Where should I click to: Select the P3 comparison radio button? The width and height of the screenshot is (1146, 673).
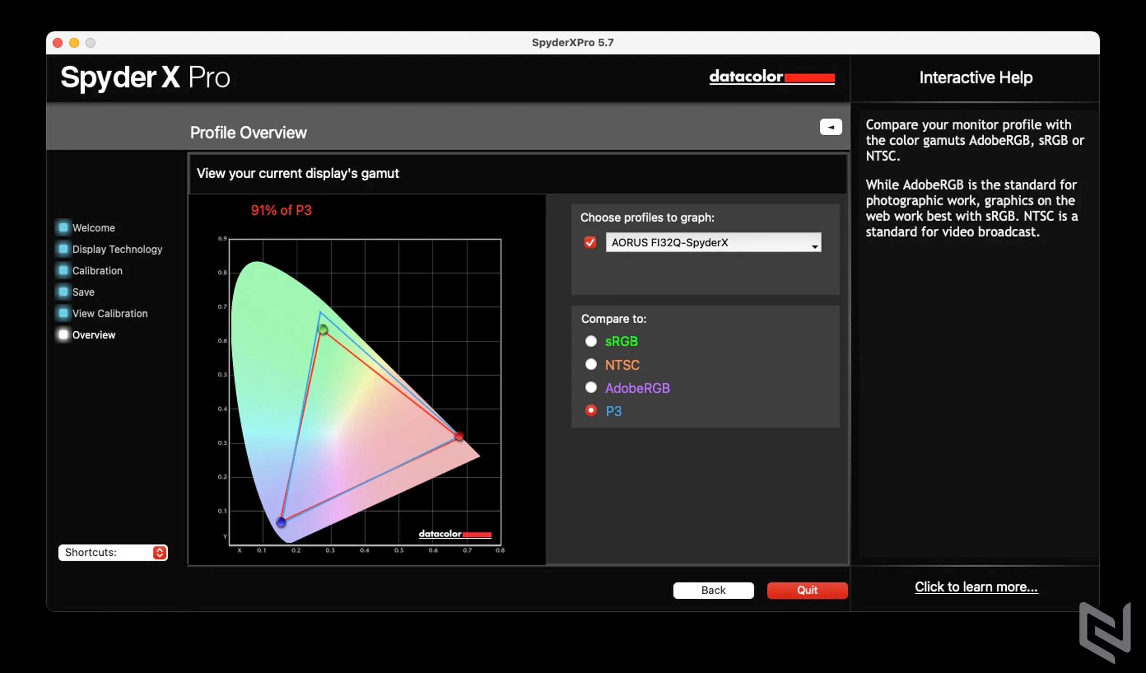591,410
